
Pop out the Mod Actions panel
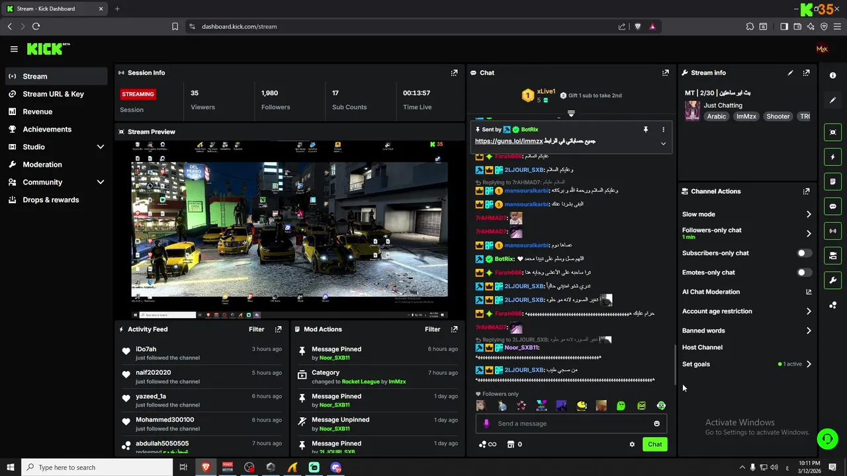pos(454,329)
